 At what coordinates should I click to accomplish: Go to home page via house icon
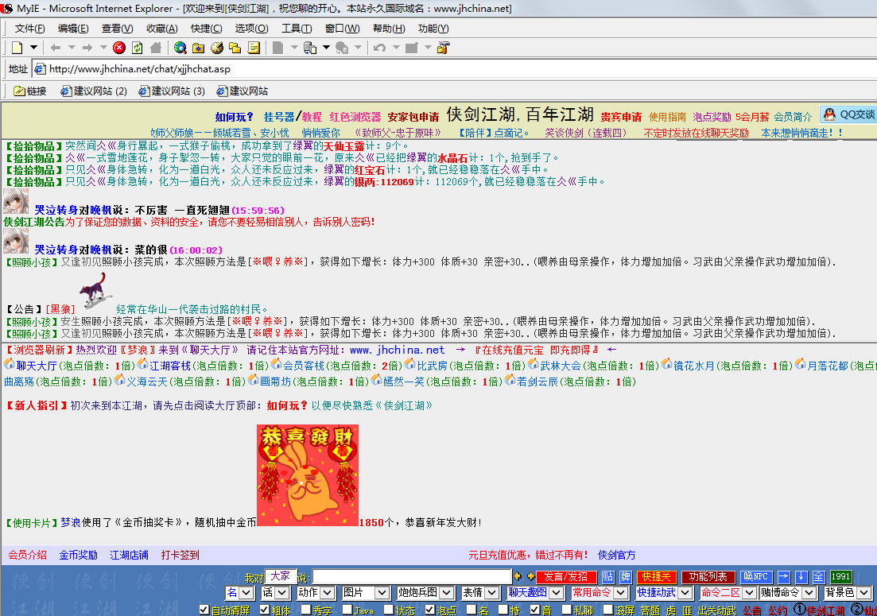(156, 48)
